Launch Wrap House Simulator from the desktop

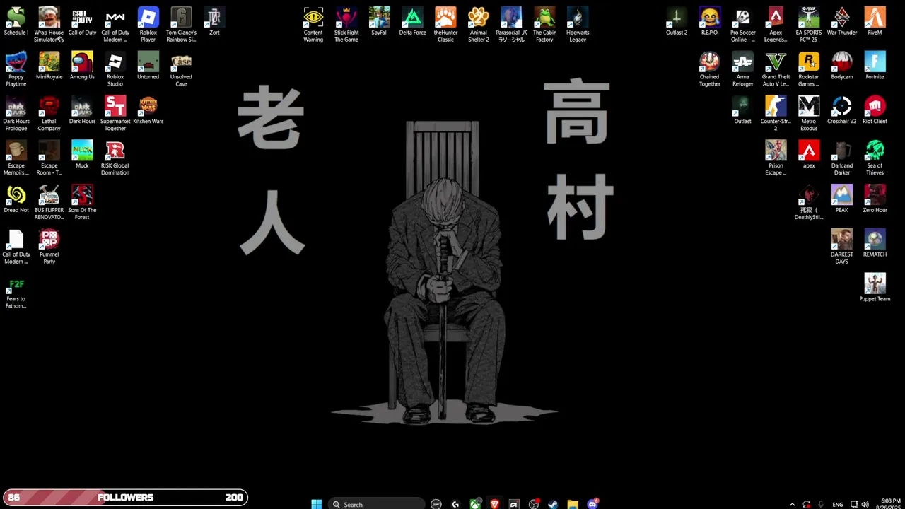pyautogui.click(x=49, y=25)
